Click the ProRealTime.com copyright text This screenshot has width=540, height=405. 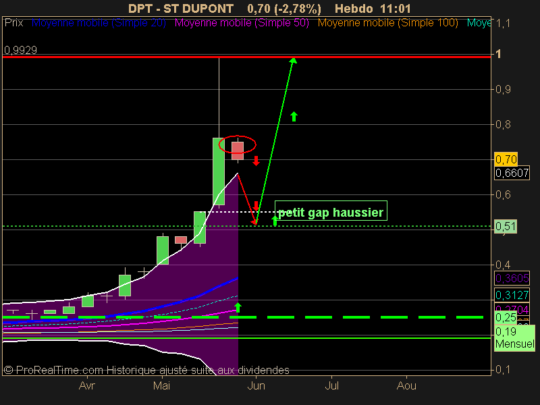(146, 370)
